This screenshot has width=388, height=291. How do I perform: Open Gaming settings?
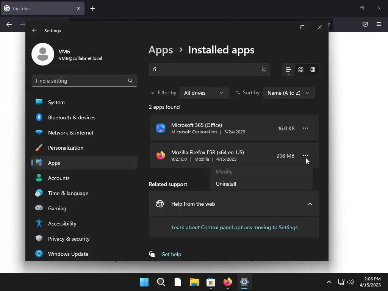pyautogui.click(x=84, y=208)
